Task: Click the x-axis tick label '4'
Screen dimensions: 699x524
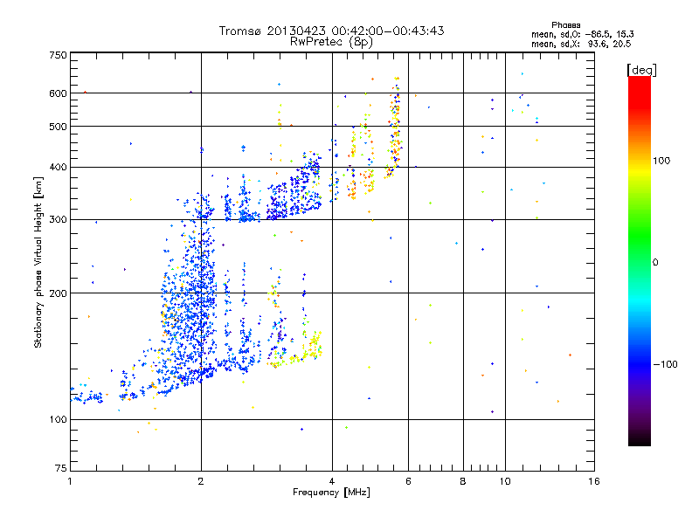Action: coord(332,481)
